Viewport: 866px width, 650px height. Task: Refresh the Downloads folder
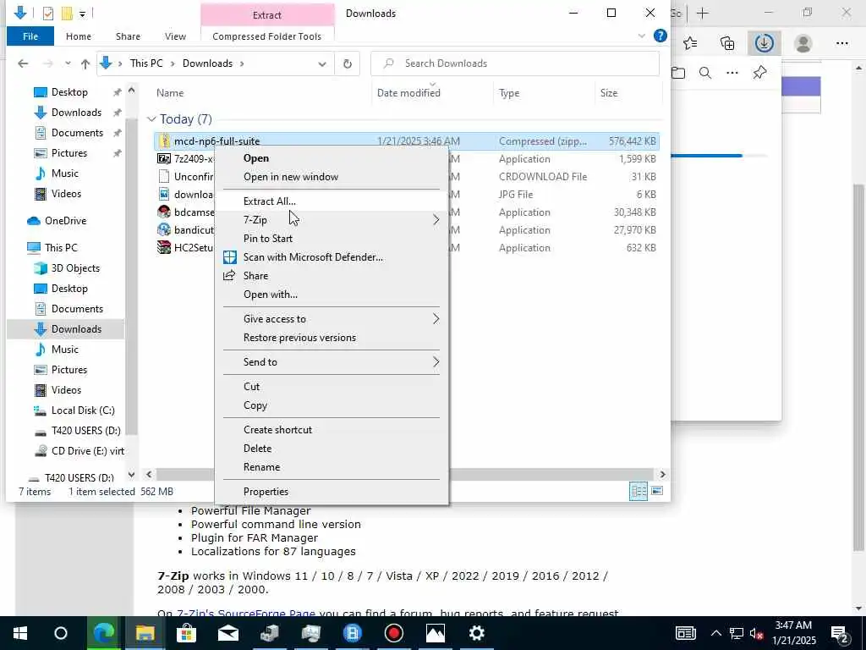(348, 63)
